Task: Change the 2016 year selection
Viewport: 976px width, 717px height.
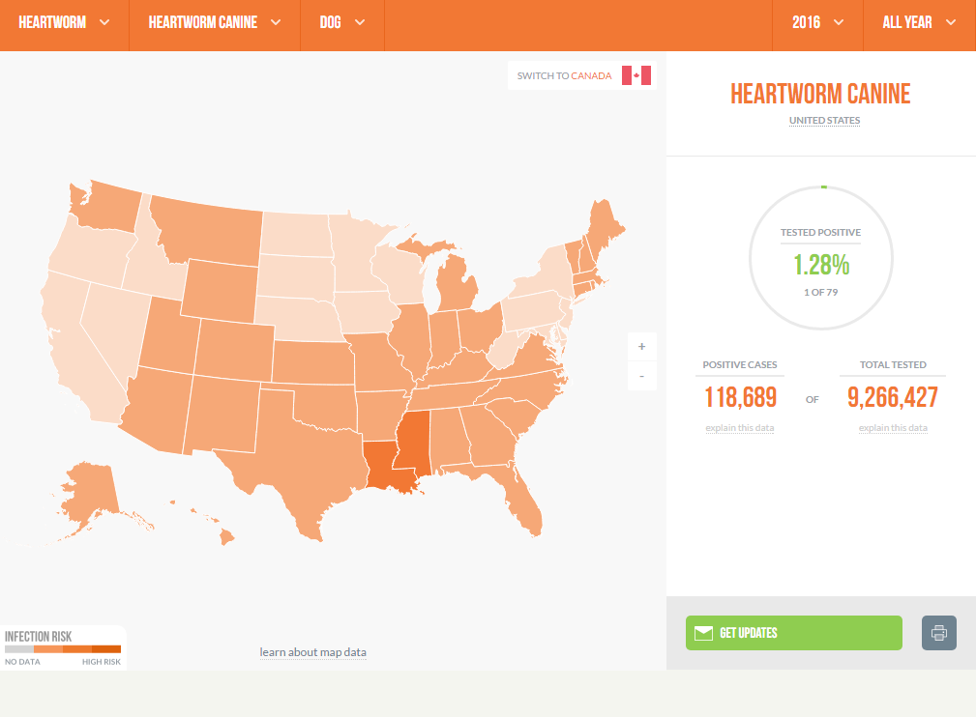Action: pyautogui.click(x=817, y=23)
